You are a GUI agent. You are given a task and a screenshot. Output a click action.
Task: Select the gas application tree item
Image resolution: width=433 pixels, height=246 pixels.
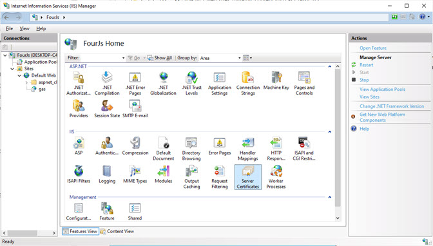tap(42, 89)
